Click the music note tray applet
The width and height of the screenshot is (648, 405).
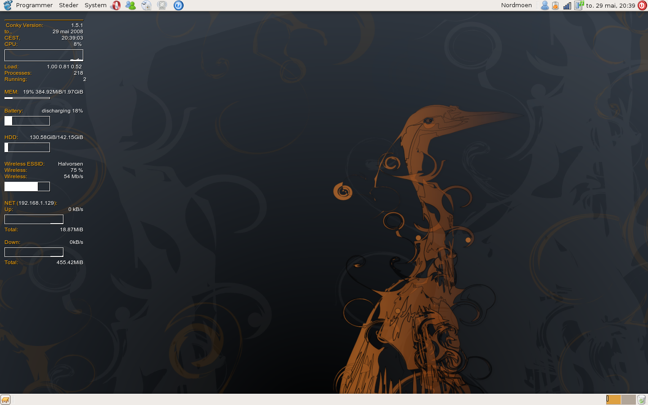click(579, 5)
